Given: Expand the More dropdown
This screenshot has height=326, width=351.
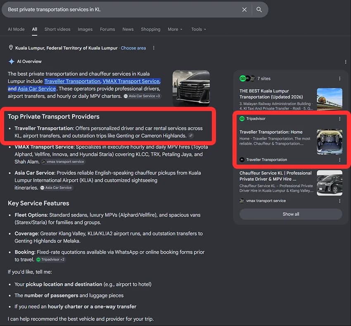Looking at the screenshot, I should (x=175, y=29).
